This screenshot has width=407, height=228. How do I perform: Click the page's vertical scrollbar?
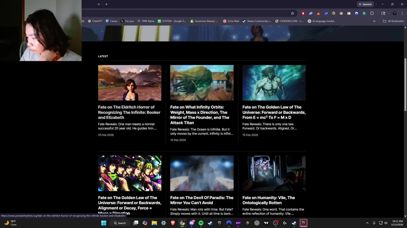coord(405,85)
